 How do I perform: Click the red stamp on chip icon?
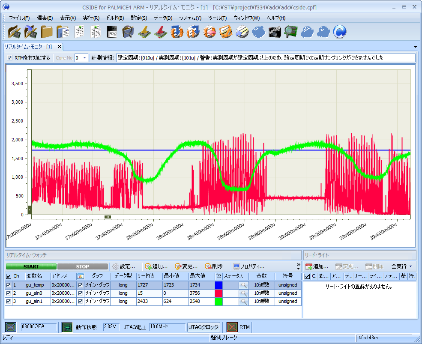pyautogui.click(x=161, y=32)
